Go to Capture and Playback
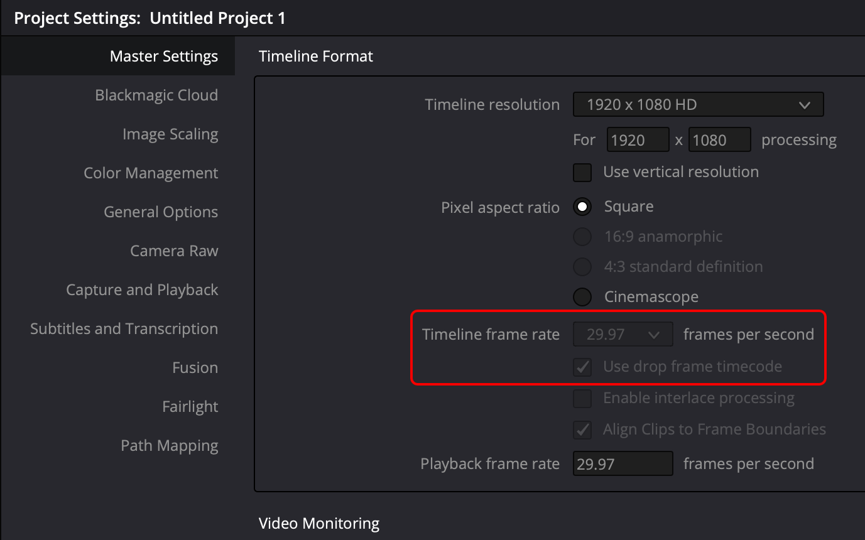 point(142,290)
